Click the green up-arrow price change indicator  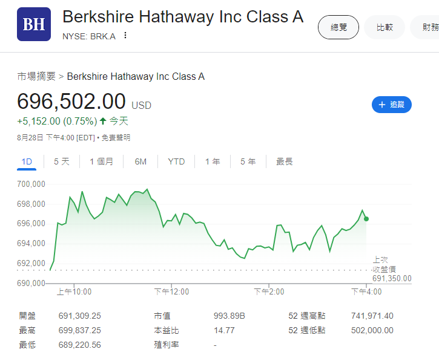[103, 121]
